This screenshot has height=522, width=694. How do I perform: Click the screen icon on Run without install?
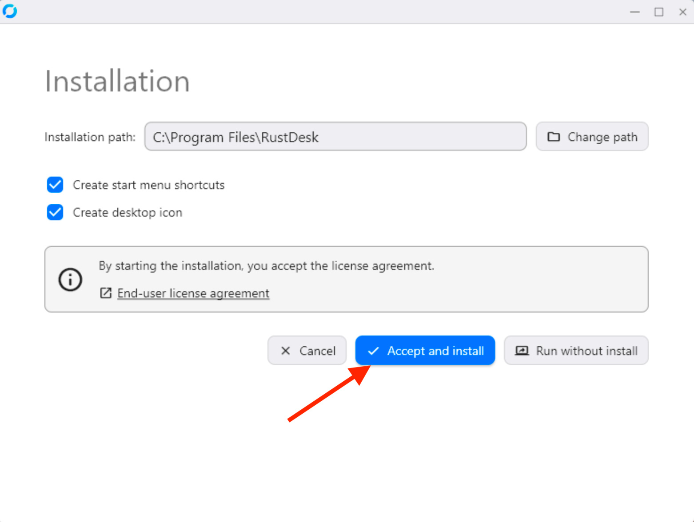pos(522,351)
